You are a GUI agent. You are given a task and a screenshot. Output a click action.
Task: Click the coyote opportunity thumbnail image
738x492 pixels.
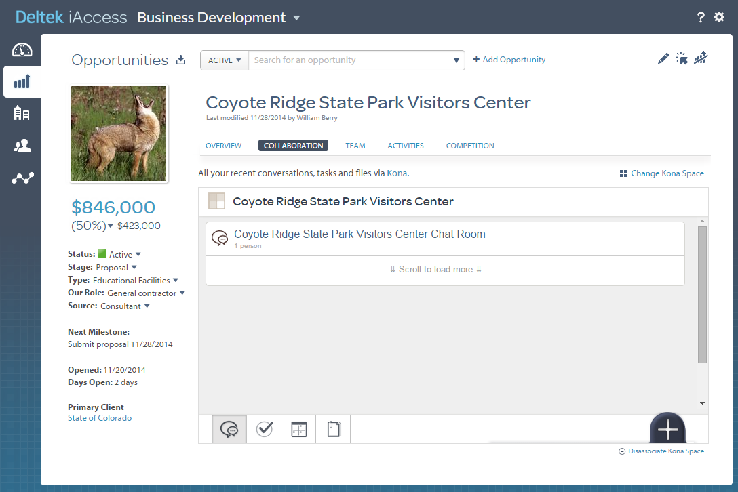119,134
